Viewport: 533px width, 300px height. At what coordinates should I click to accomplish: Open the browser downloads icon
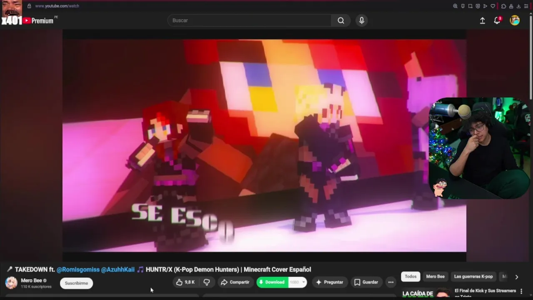(x=518, y=6)
